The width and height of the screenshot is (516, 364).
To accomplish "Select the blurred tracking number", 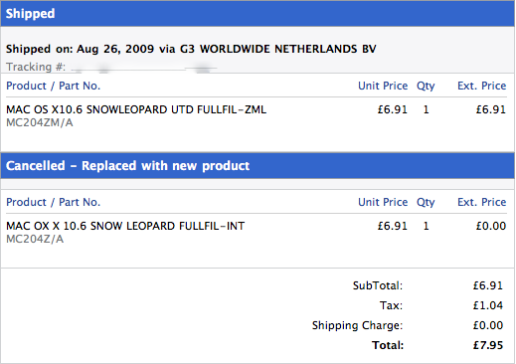I will click(144, 68).
